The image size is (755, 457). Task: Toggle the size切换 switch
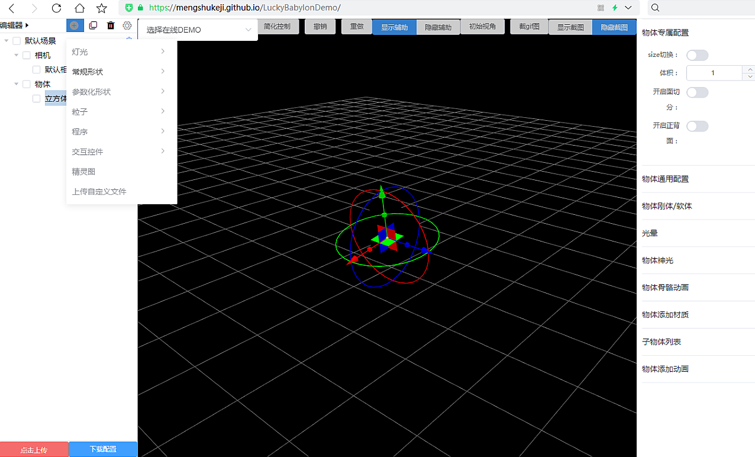(x=697, y=55)
